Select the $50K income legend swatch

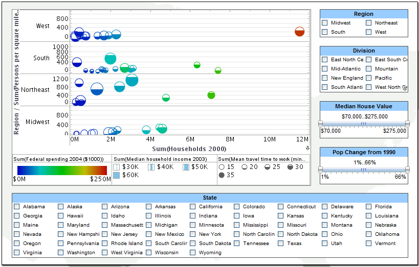click(185, 167)
